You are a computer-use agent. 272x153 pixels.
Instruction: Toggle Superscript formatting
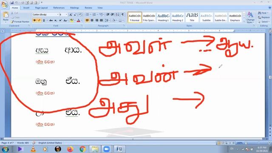60,20
